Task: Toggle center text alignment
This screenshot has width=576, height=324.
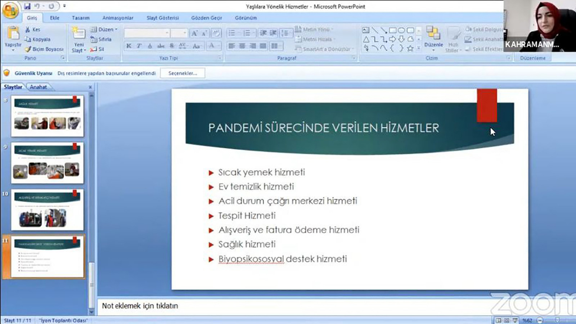Action: (x=242, y=46)
